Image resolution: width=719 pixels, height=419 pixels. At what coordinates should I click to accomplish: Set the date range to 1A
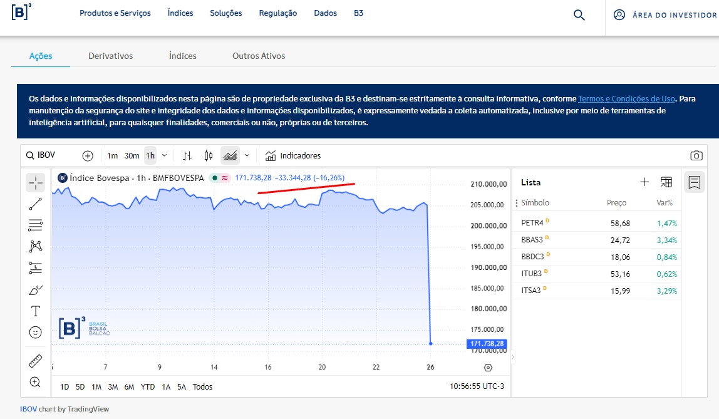(166, 387)
